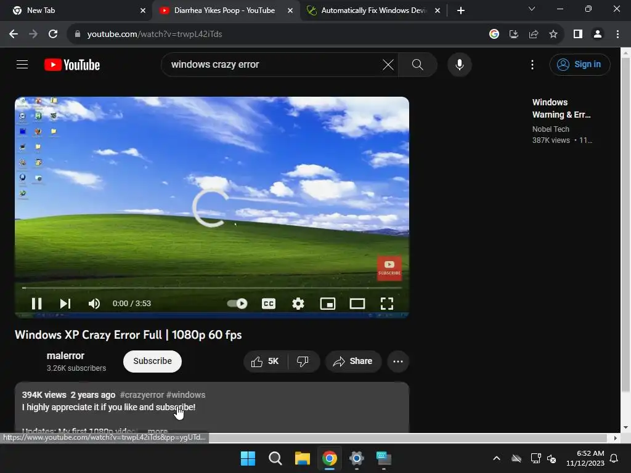Open the YouTube guide hamburger menu
The width and height of the screenshot is (631, 473).
point(22,64)
